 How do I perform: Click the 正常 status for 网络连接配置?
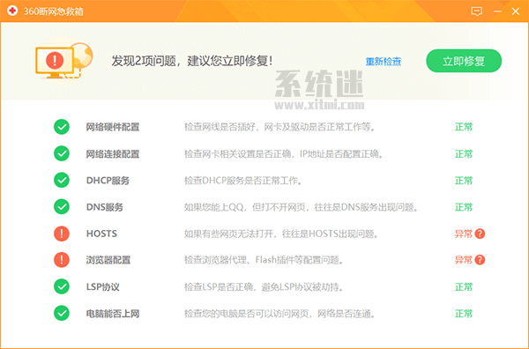[x=464, y=154]
